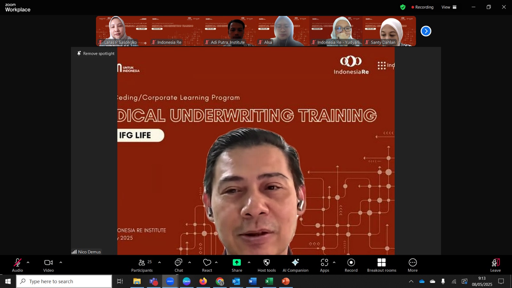
Task: Click the green encryption shield icon
Action: click(x=403, y=7)
